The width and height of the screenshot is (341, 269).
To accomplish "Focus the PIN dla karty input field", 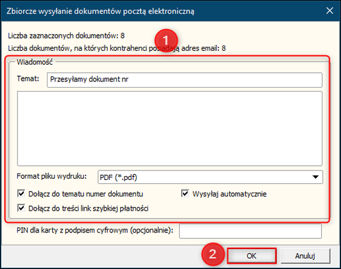I will (250, 231).
